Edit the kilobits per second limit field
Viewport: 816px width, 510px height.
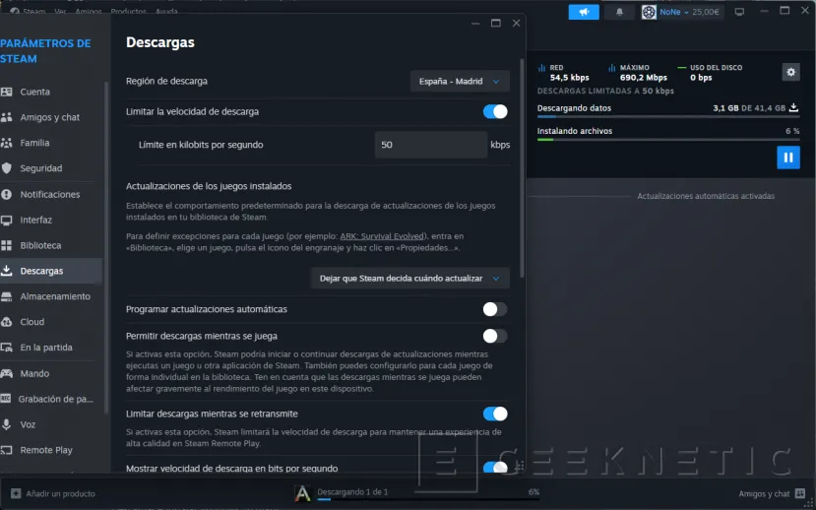click(431, 145)
